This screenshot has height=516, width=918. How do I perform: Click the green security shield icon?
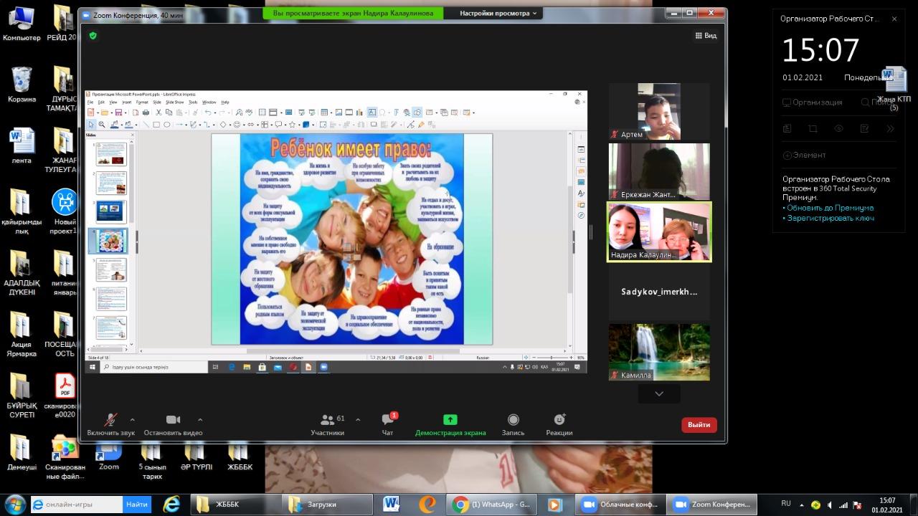coord(93,35)
